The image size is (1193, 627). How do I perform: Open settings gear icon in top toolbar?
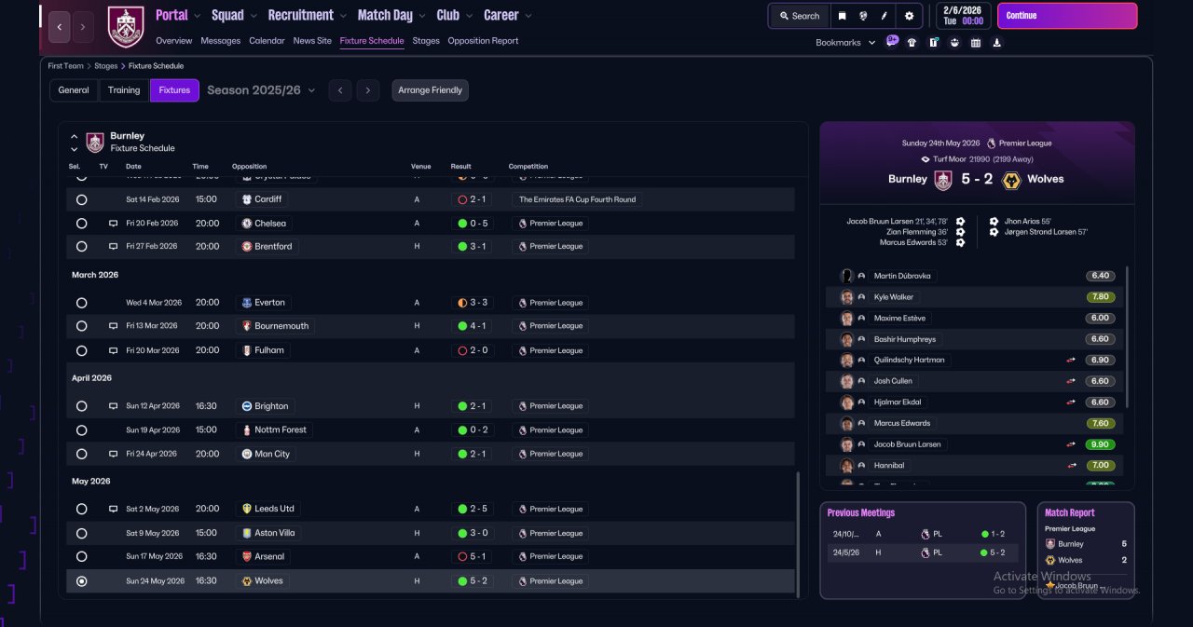point(909,16)
